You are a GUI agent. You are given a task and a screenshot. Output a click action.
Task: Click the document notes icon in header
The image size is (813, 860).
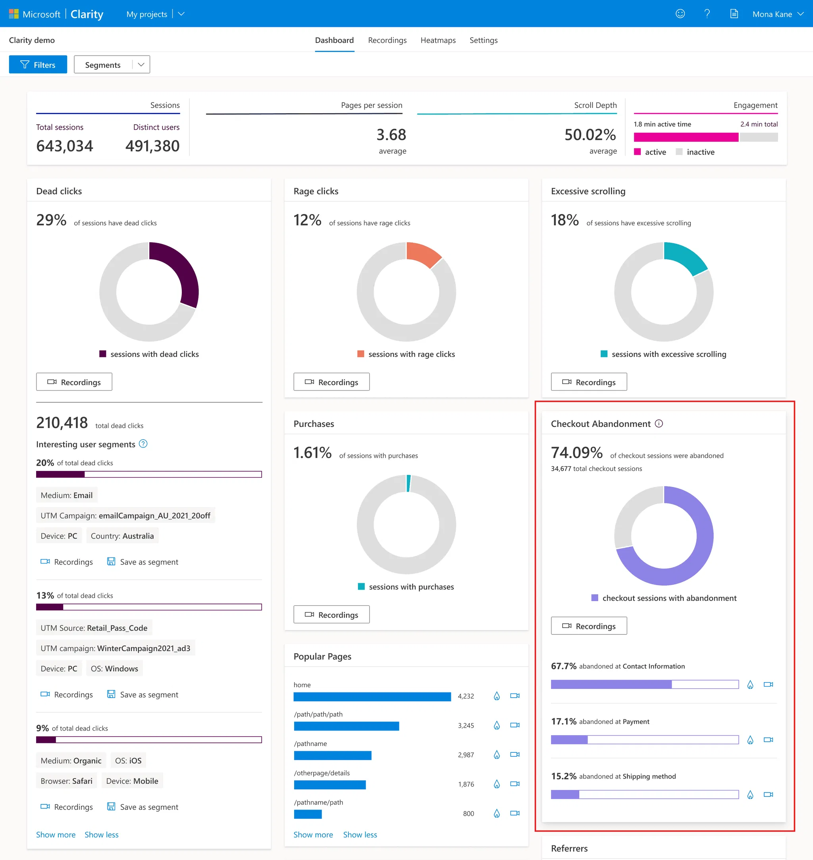point(734,14)
